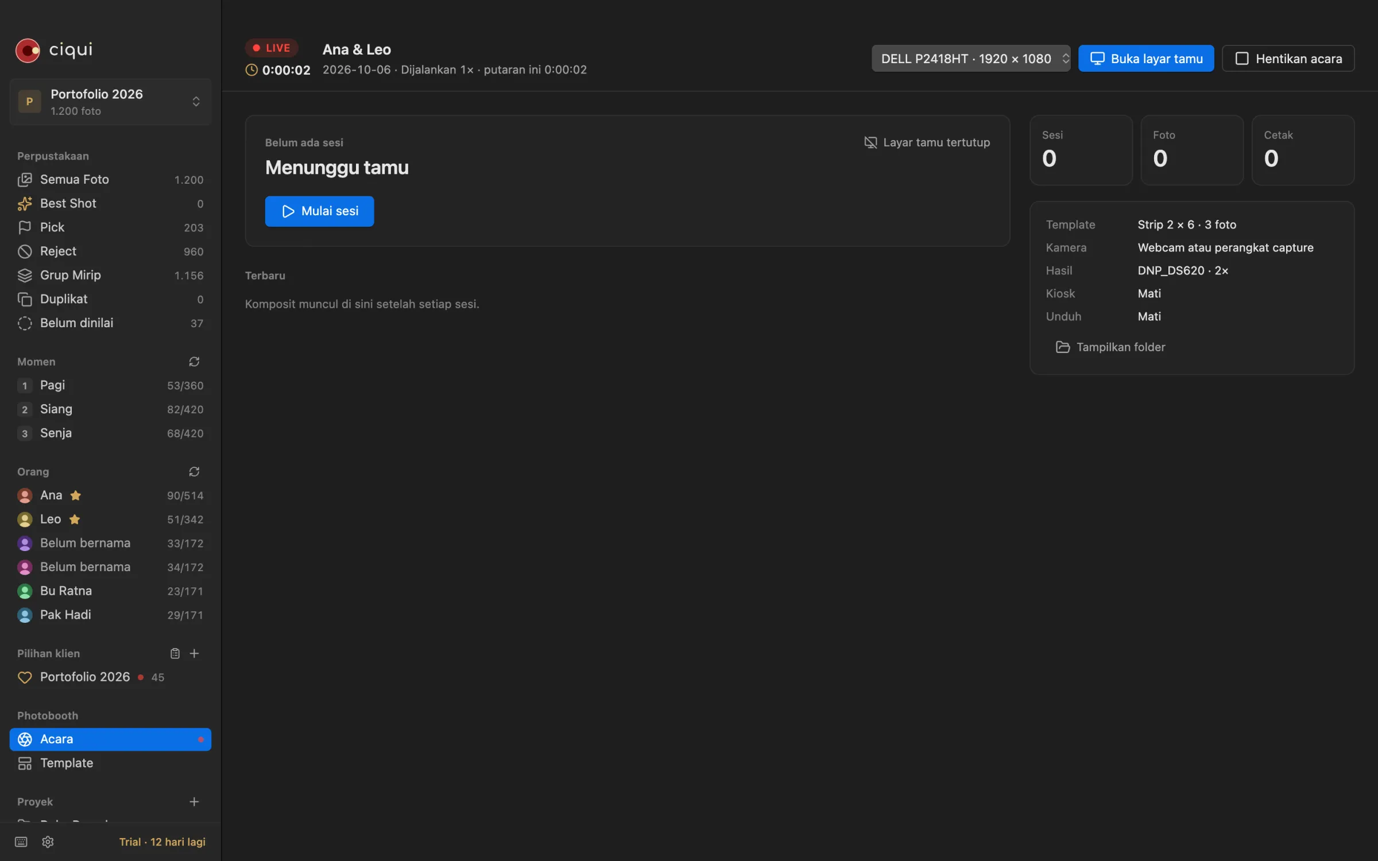The width and height of the screenshot is (1378, 861).
Task: Click the Best Shot sparkle icon
Action: [25, 204]
